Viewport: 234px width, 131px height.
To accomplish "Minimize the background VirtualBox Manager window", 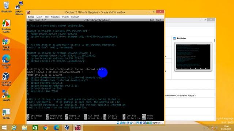I will tap(200, 20).
